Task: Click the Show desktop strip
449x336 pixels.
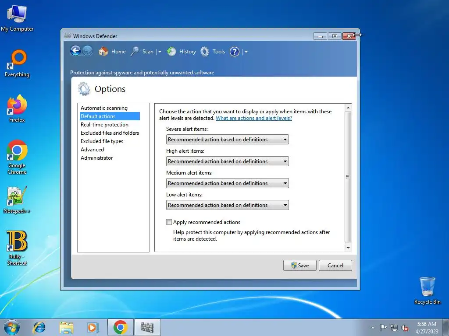Action: [446, 327]
